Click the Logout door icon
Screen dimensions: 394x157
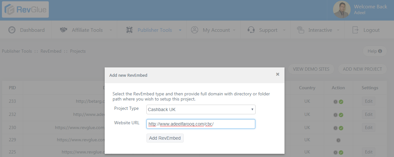click(x=355, y=30)
